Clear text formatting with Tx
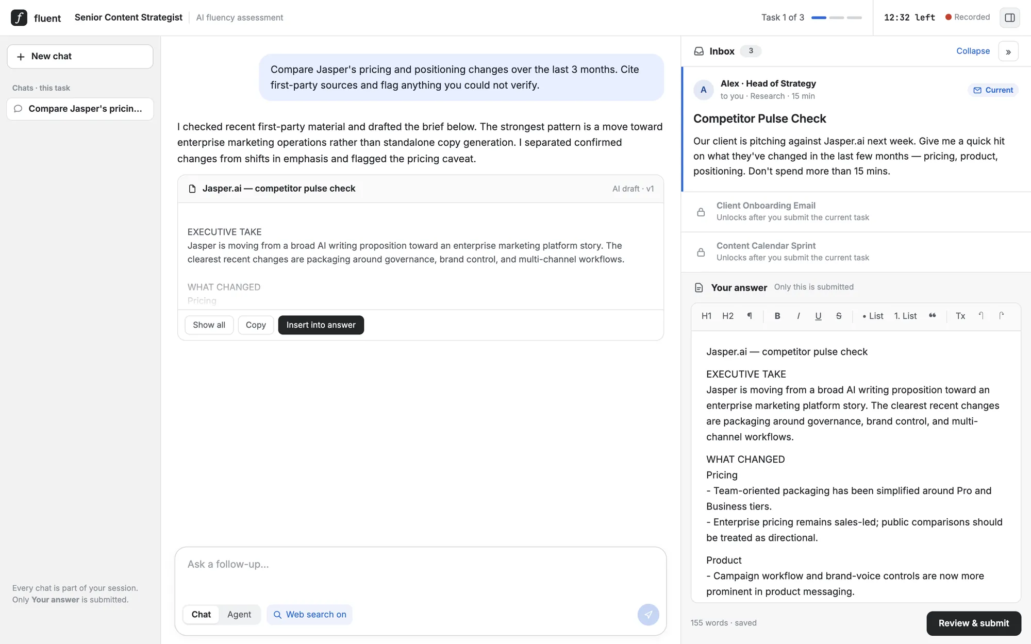The image size is (1031, 644). (x=960, y=316)
